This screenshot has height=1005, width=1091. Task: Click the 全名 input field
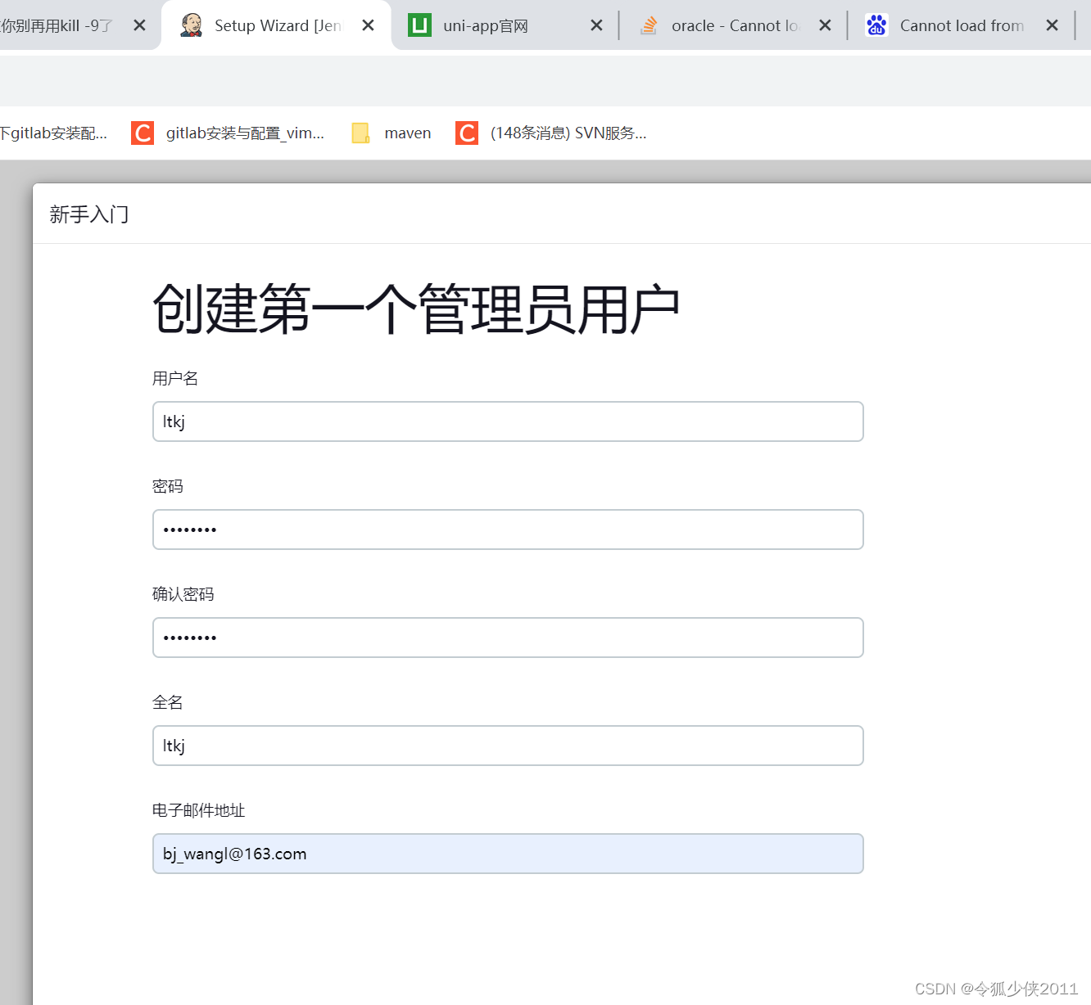(x=508, y=746)
